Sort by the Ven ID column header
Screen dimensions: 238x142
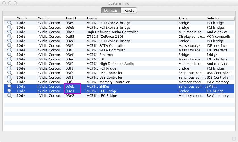pyautogui.click(x=26, y=18)
